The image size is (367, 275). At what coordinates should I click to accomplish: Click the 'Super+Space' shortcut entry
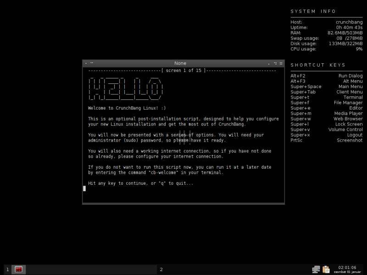(306, 87)
